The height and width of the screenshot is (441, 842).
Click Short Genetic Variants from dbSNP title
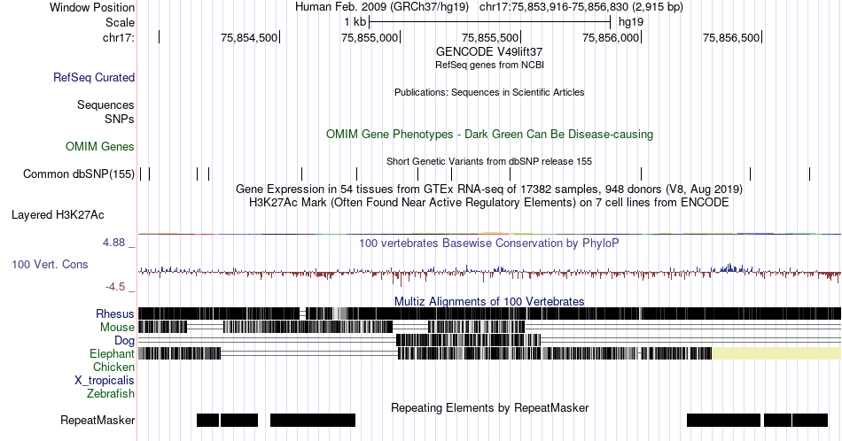(x=489, y=161)
